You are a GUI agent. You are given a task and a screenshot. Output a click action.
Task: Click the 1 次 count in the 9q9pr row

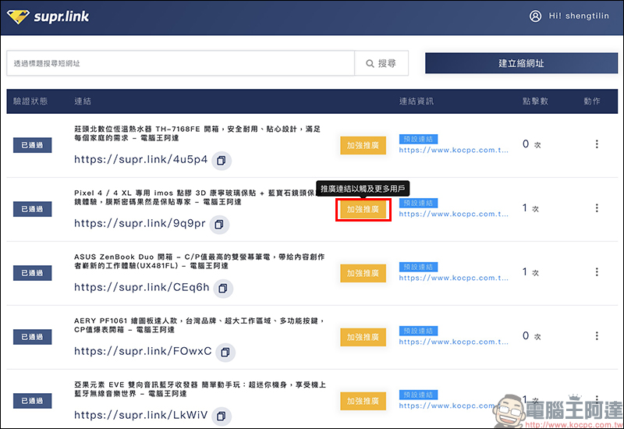pyautogui.click(x=530, y=208)
